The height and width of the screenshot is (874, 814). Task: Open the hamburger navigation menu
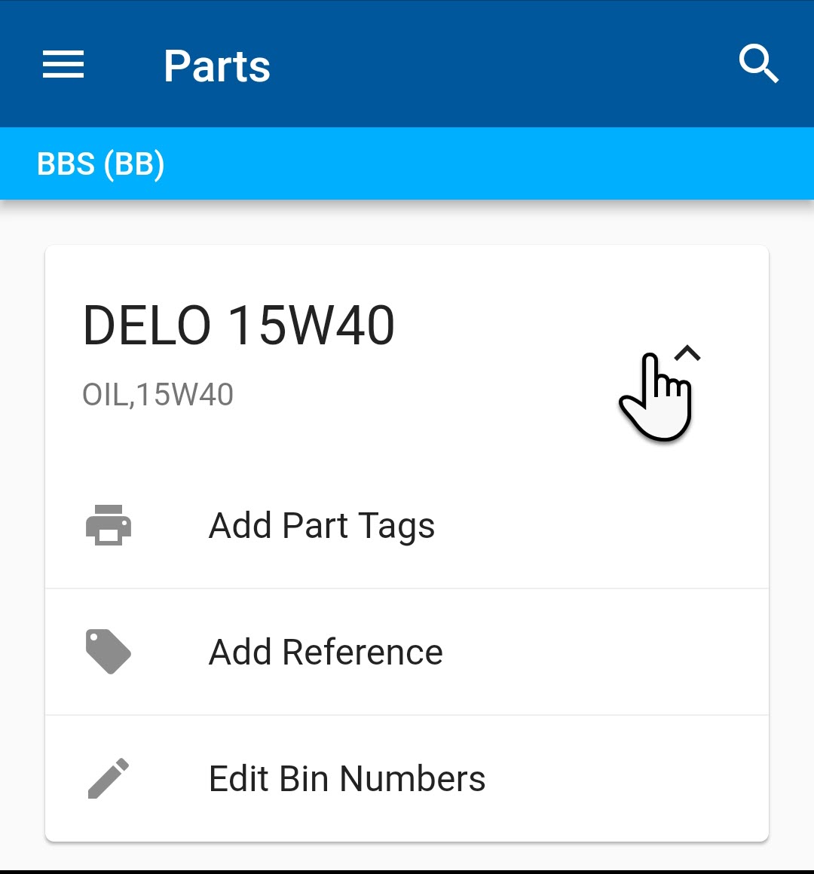tap(63, 65)
